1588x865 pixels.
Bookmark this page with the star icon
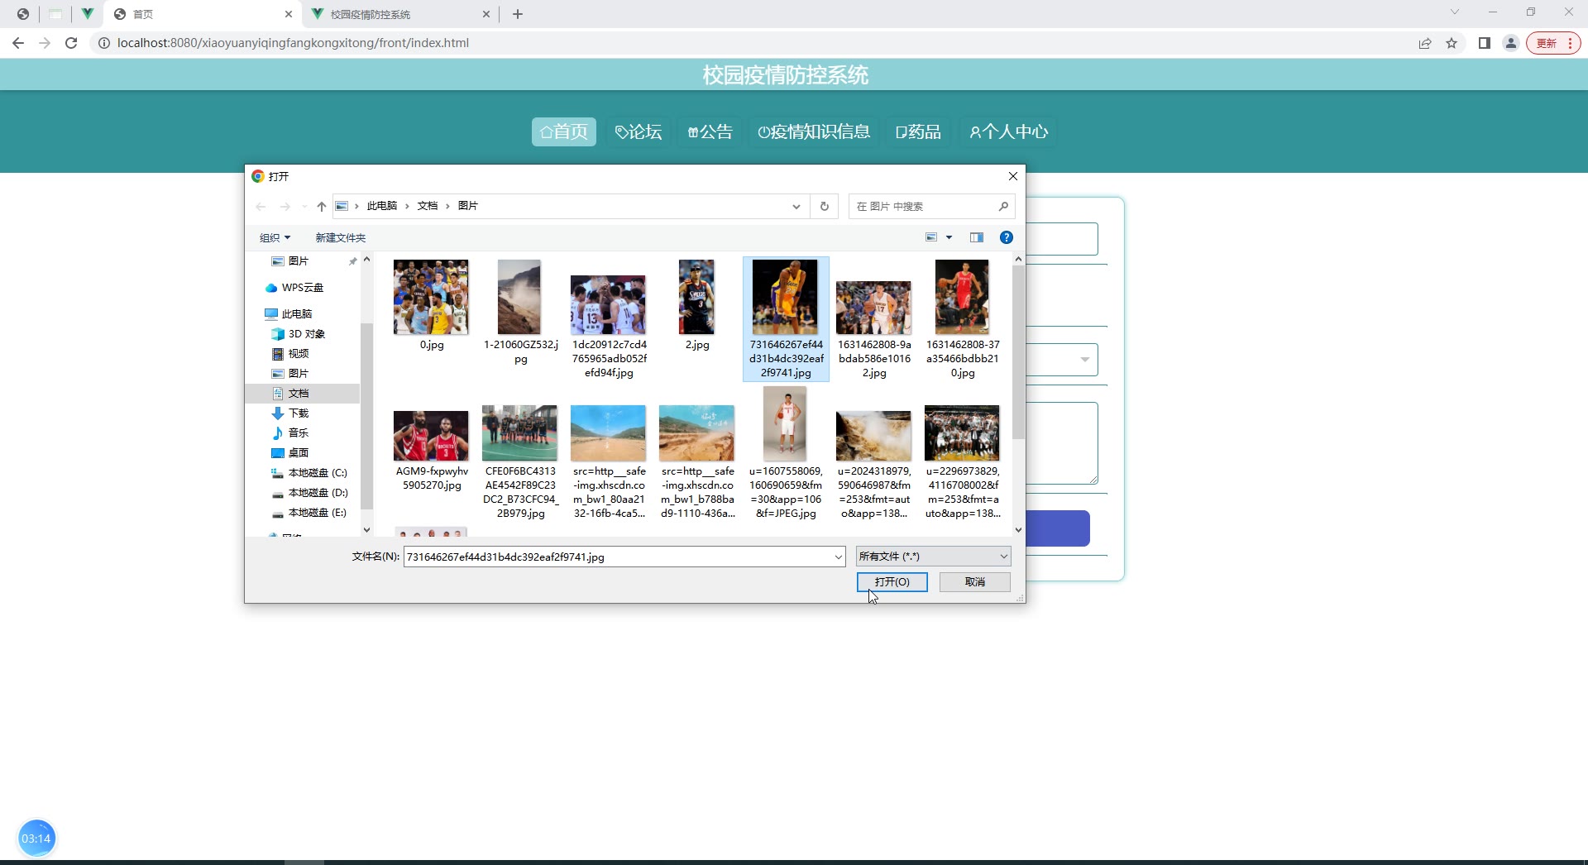tap(1452, 43)
